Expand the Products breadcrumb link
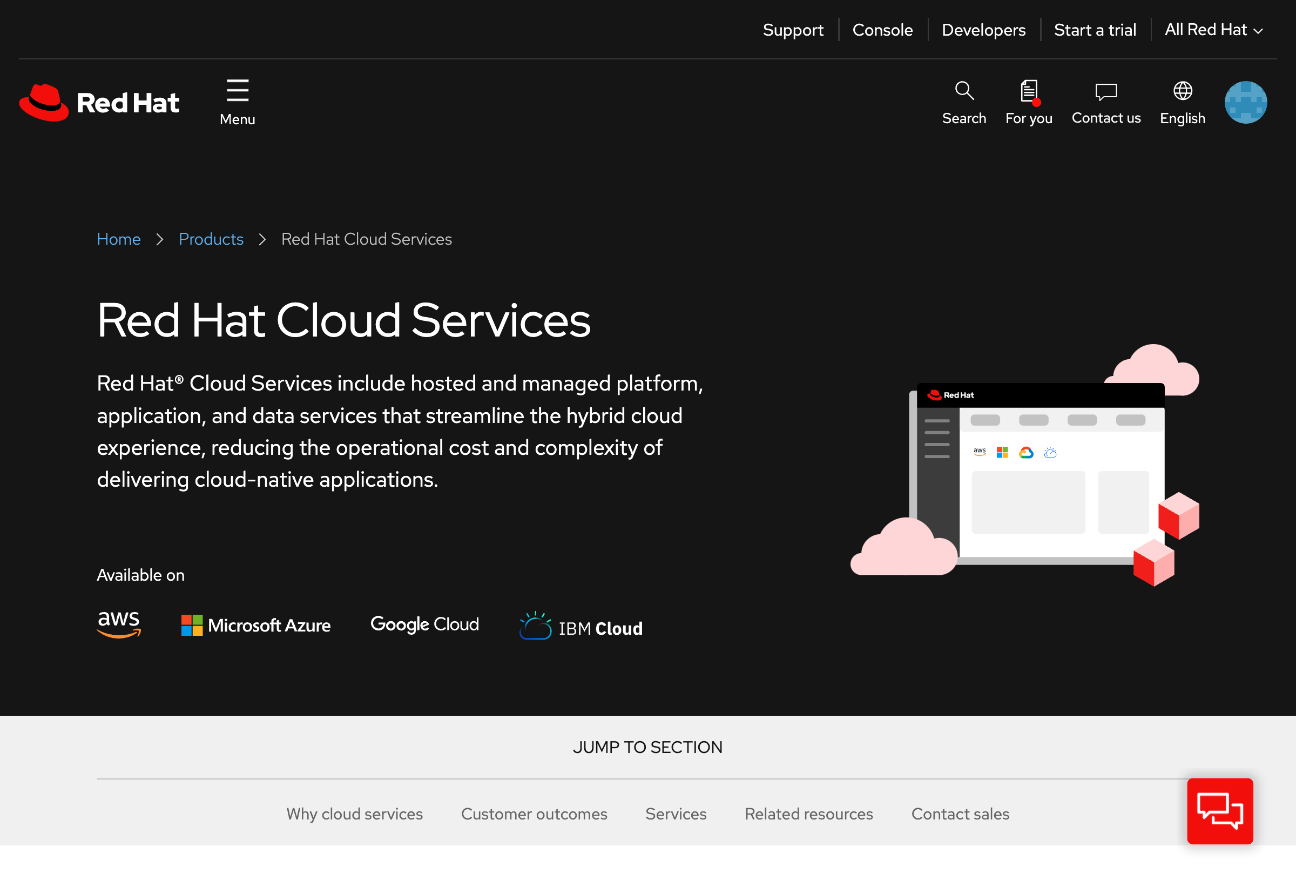Screen dimensions: 1296x887 211,239
